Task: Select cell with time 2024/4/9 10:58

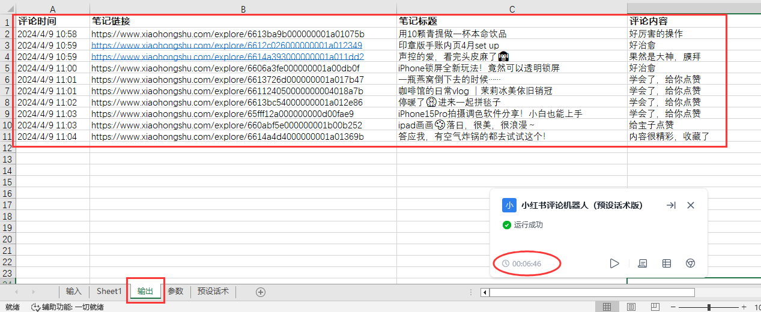Action: click(x=53, y=34)
